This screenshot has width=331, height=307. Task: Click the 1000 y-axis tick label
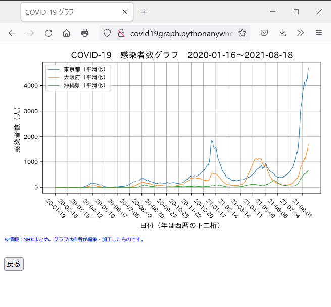[31, 162]
